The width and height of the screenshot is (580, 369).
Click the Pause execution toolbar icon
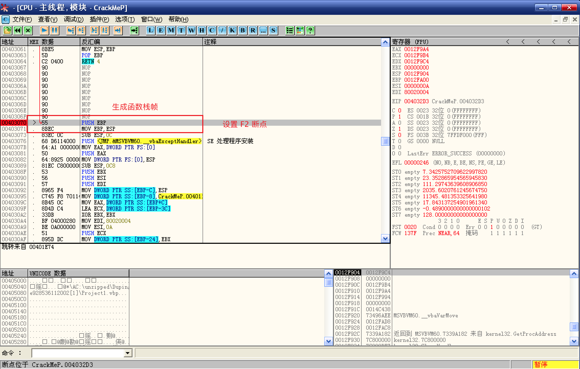point(55,31)
